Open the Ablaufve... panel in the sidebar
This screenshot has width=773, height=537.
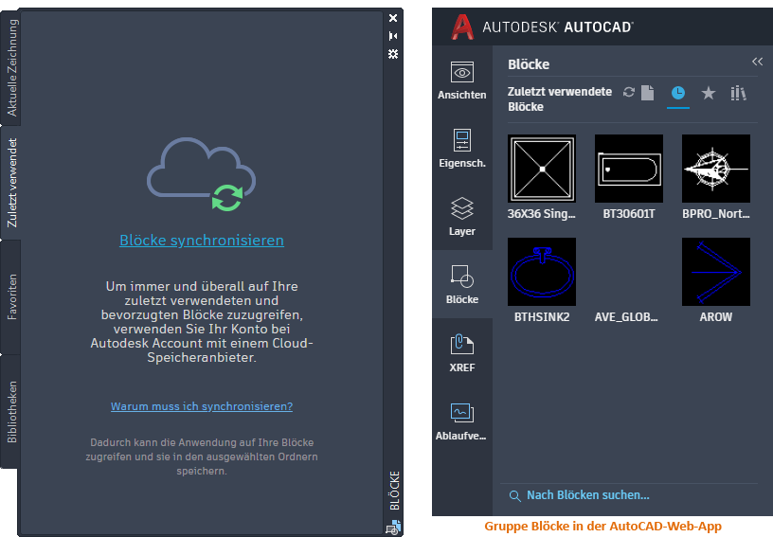[x=462, y=421]
